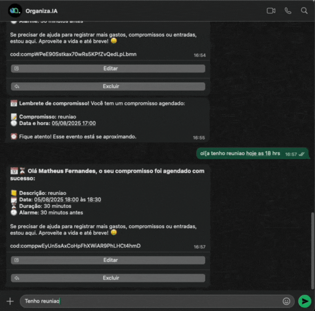
Task: Click the code text cod:comppwEyUn5sAxCoHpFhXWiAR9PhLHCt4hmD
Action: (75, 246)
